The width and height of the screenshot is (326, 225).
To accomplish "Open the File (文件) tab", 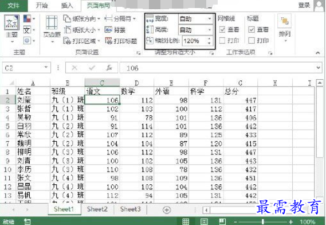I will [x=14, y=5].
